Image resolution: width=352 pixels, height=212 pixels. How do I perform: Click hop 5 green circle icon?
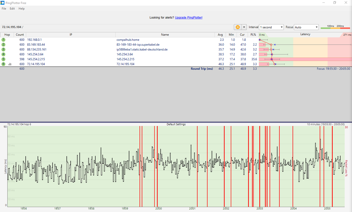3,59
